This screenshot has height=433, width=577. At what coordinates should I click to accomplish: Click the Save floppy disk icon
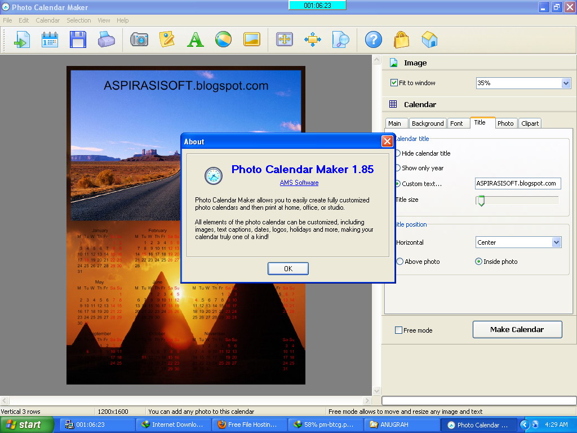(78, 40)
